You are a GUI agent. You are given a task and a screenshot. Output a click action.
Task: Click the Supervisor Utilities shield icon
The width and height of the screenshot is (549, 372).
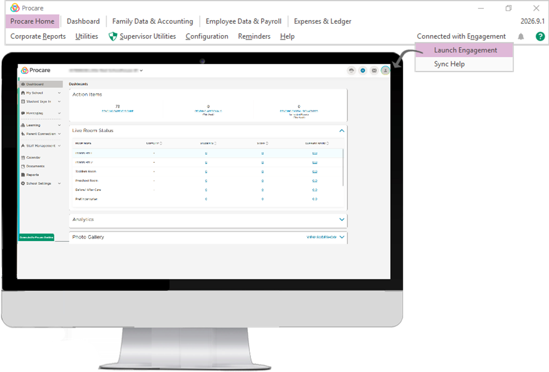[113, 36]
